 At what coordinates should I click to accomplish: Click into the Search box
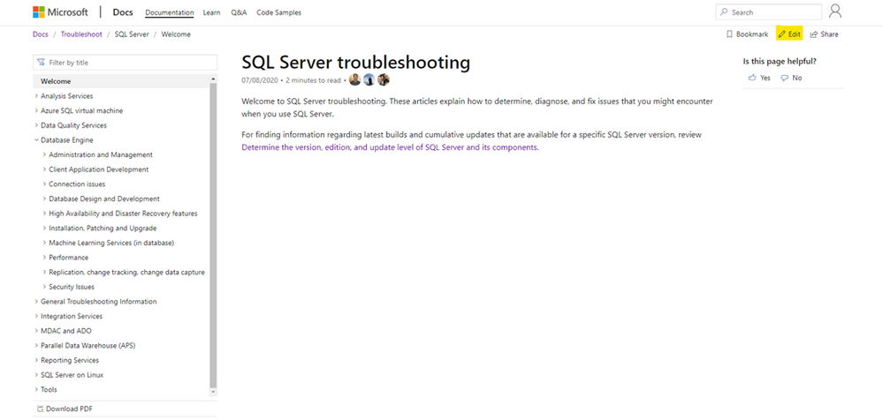click(x=769, y=11)
